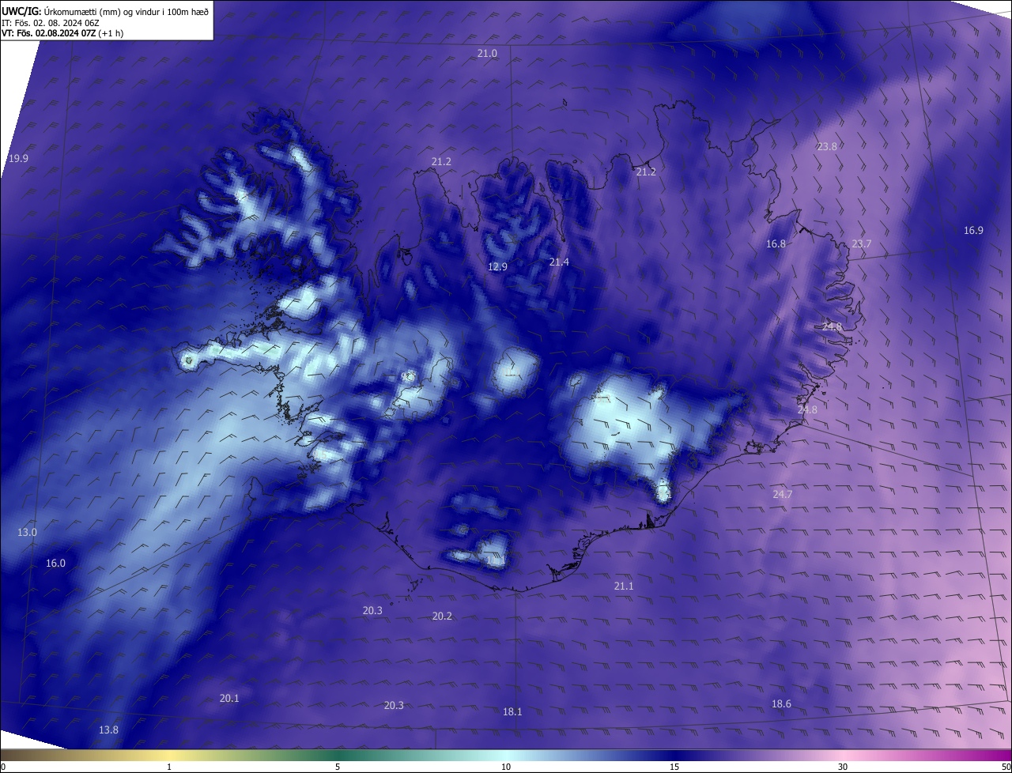This screenshot has height=773, width=1012.
Task: Click the 20.2 value label
Action: pyautogui.click(x=442, y=616)
